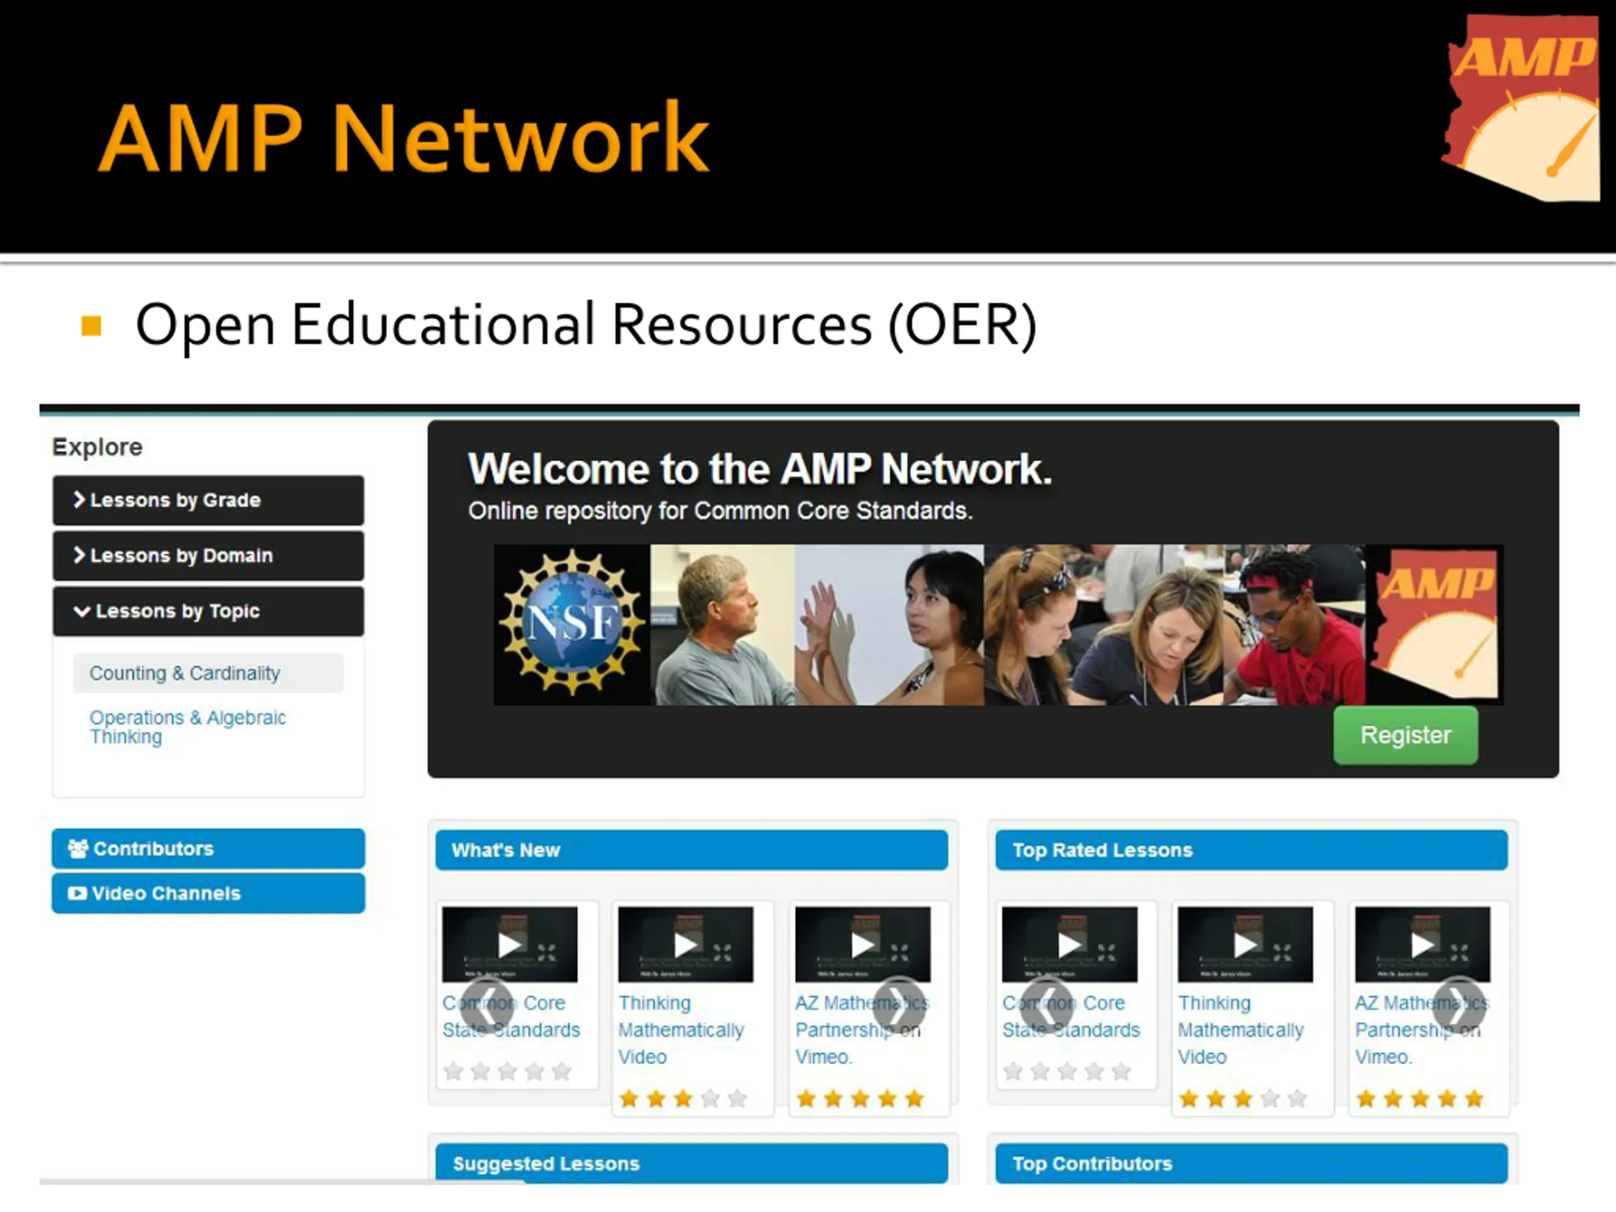Open Video Channels
Viewport: 1616px width, 1212px height.
tap(208, 893)
